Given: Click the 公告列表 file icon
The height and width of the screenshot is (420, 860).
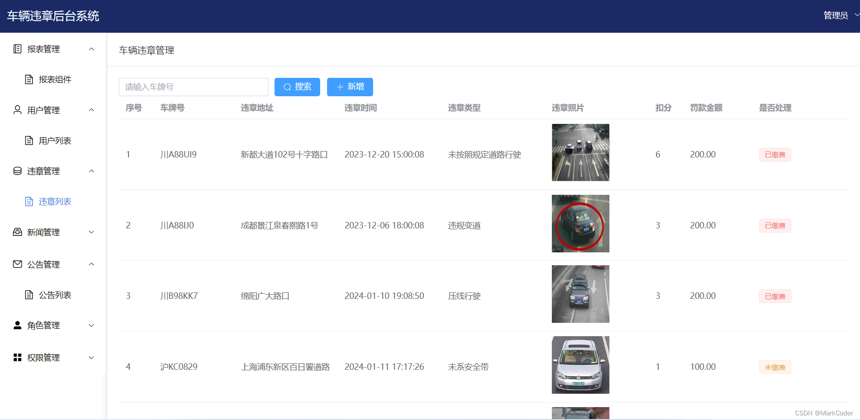Looking at the screenshot, I should [29, 295].
